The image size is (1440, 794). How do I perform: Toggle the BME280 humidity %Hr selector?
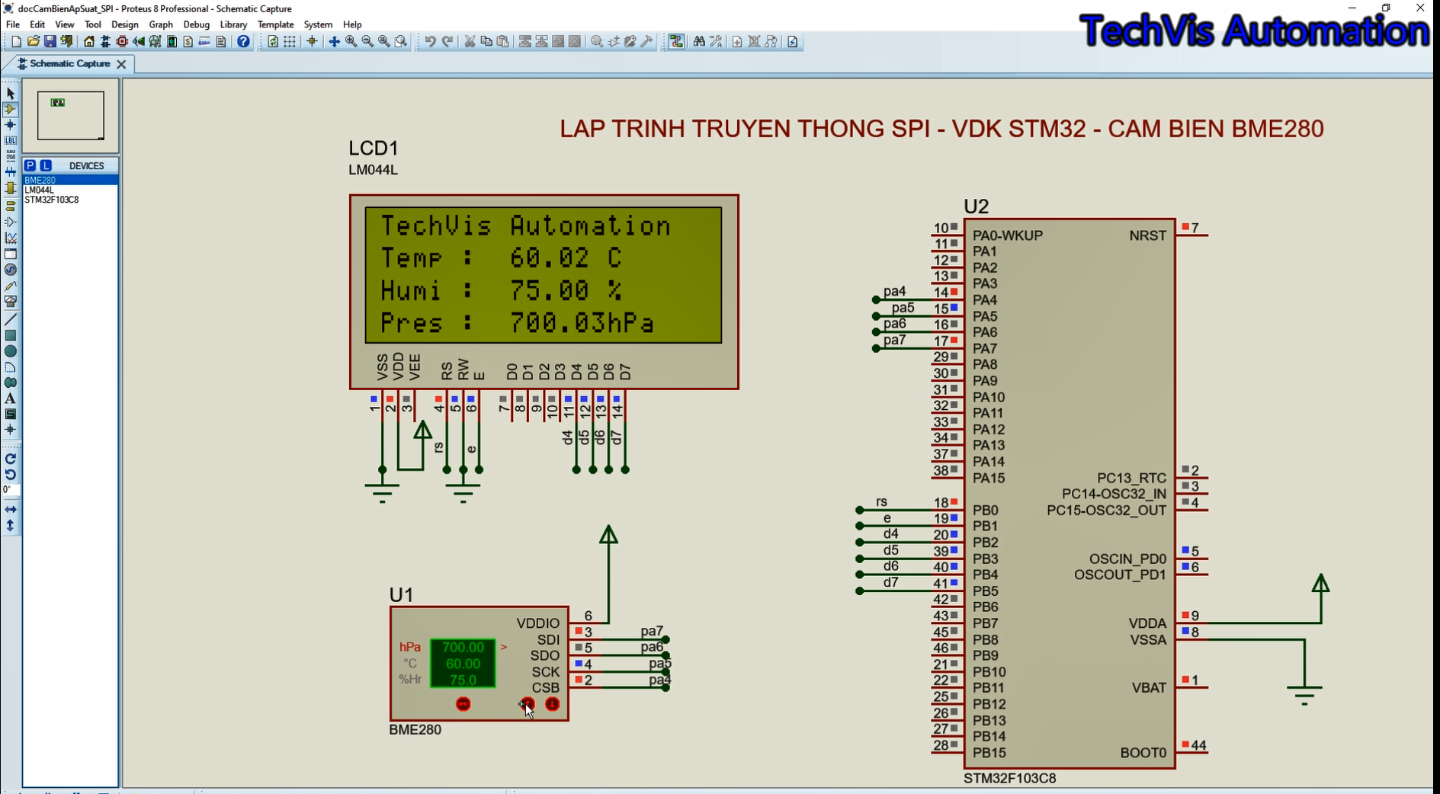click(x=410, y=679)
